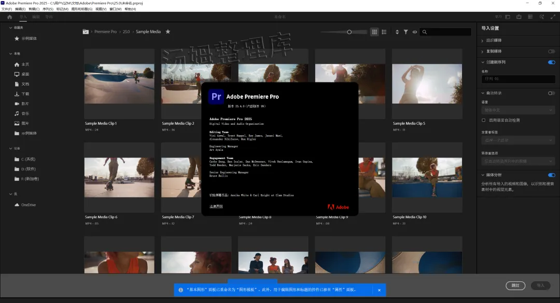Expand the 组织媒体 section

(494, 40)
